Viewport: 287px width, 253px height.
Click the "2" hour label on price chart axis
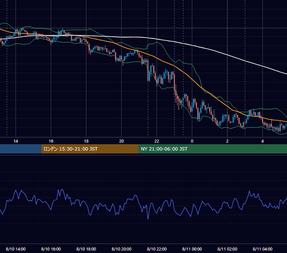click(x=227, y=141)
